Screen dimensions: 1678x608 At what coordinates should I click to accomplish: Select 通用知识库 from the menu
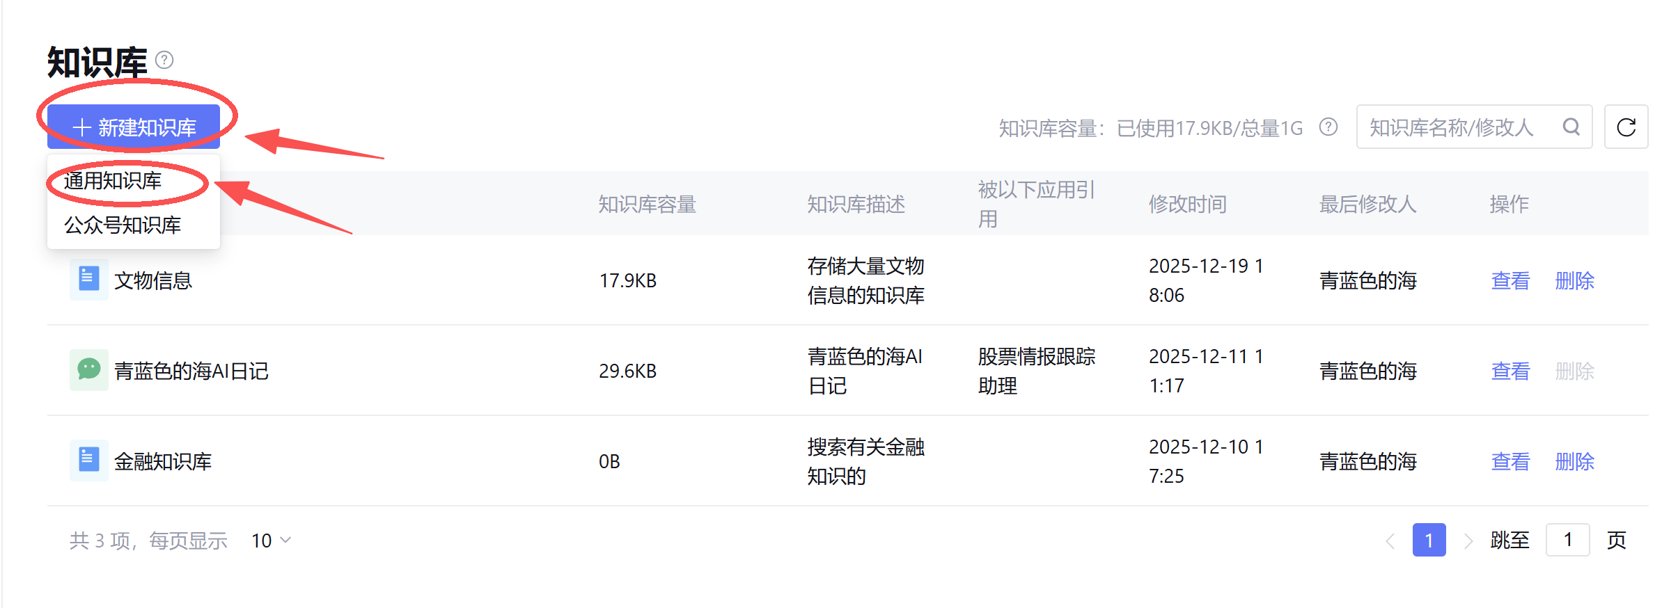113,182
